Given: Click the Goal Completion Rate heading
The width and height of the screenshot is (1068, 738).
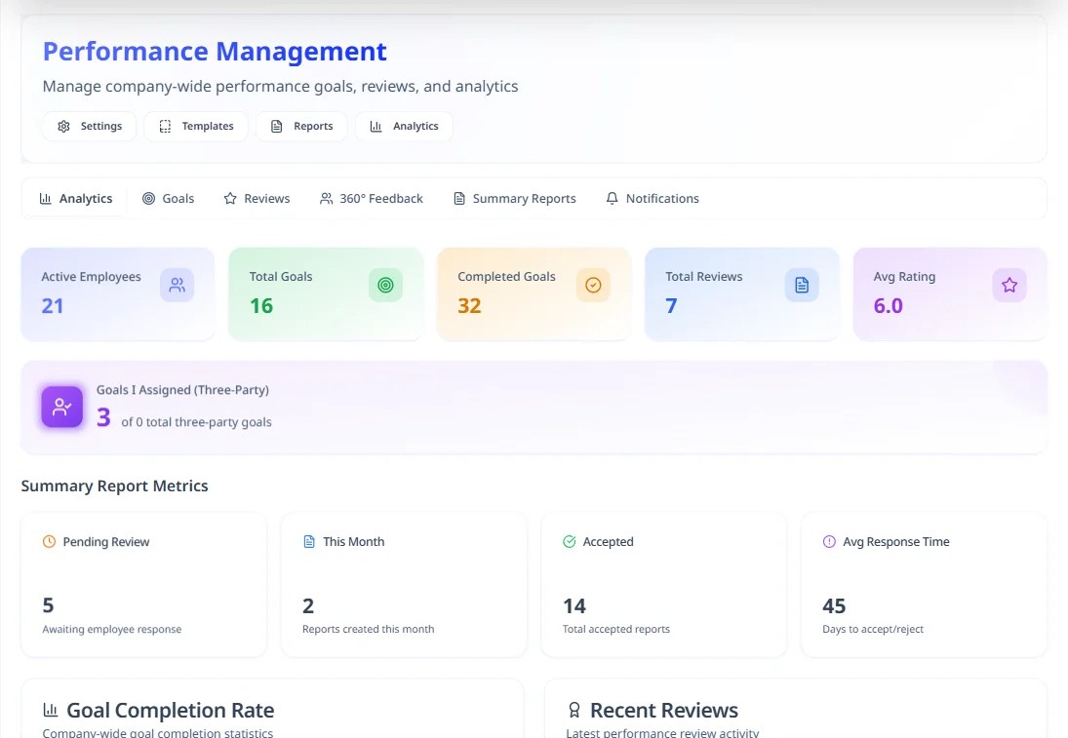Looking at the screenshot, I should coord(171,710).
